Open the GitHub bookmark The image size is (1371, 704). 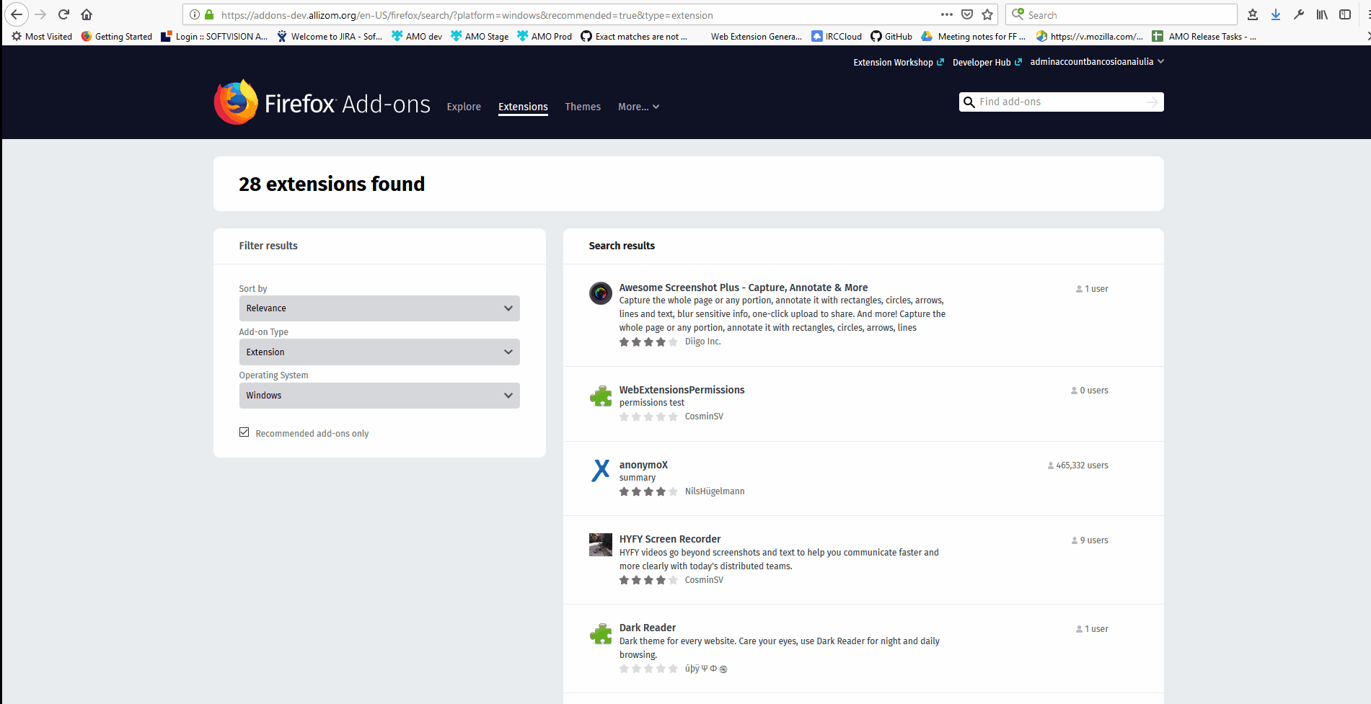891,36
